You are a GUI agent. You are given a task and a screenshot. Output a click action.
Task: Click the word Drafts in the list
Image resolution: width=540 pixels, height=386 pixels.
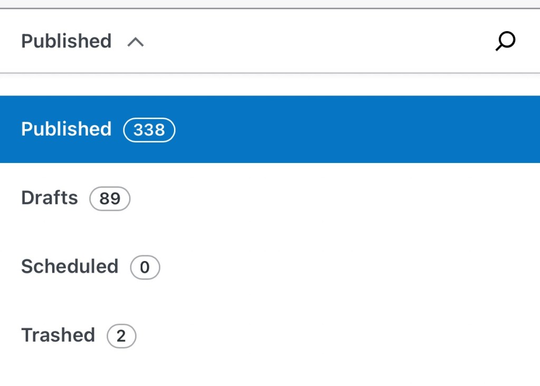pyautogui.click(x=50, y=198)
